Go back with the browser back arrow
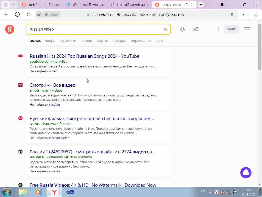Screen dimensions: 262x197 (6, 15)
